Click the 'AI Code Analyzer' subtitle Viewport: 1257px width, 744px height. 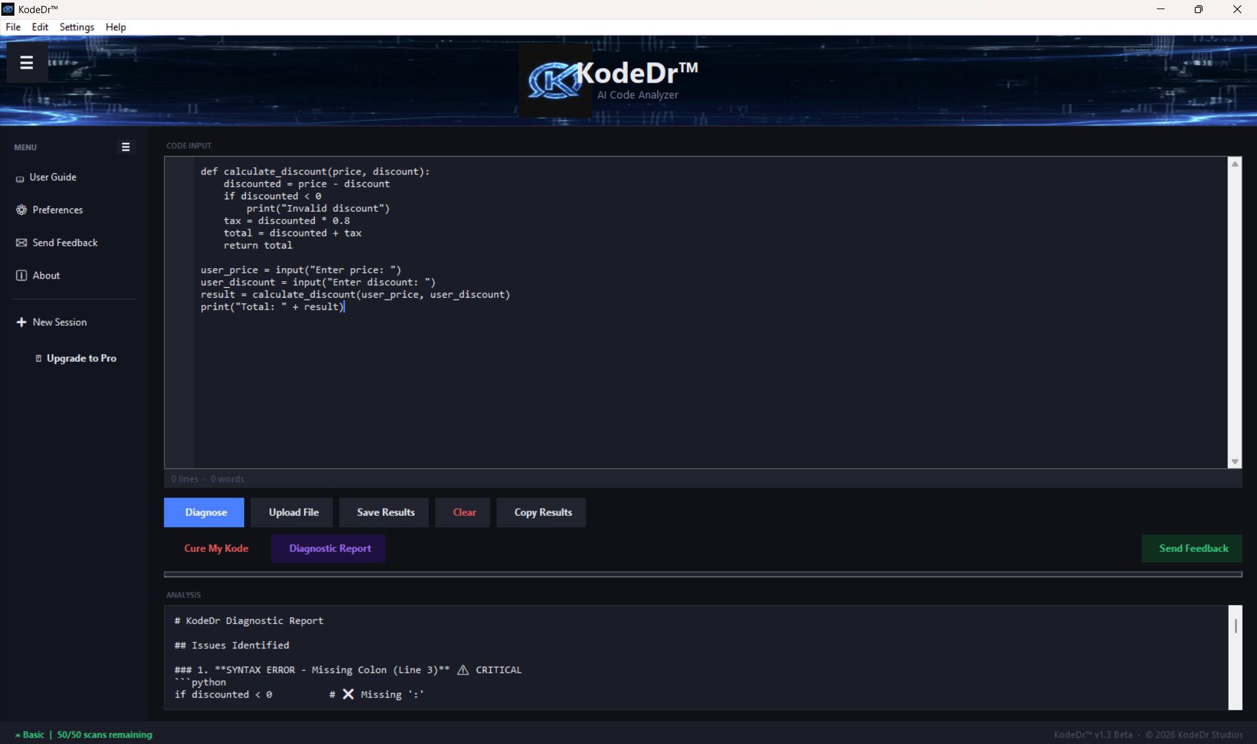click(x=638, y=95)
